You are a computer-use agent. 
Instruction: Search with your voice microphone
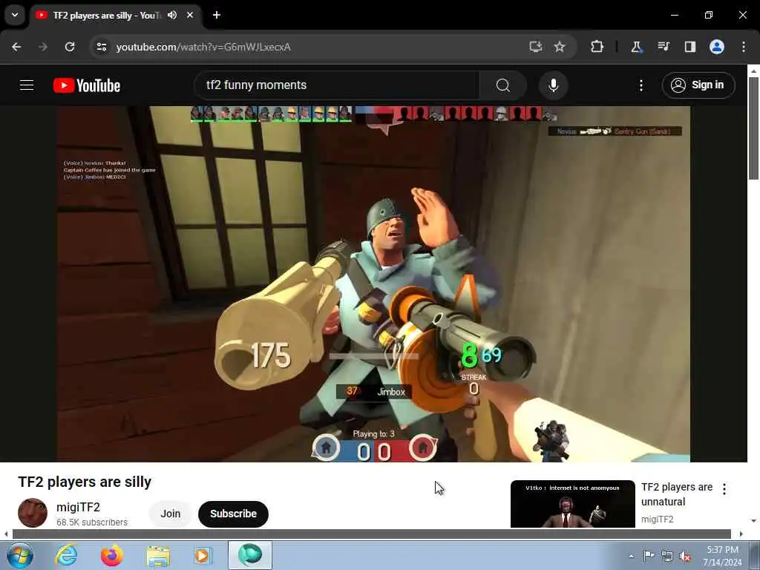pos(554,85)
